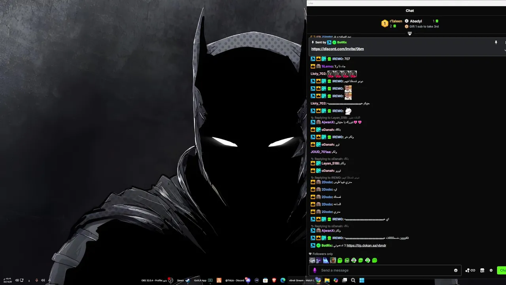Image resolution: width=506 pixels, height=285 pixels.
Task: Collapse the pinned message chevron
Action: point(505,50)
